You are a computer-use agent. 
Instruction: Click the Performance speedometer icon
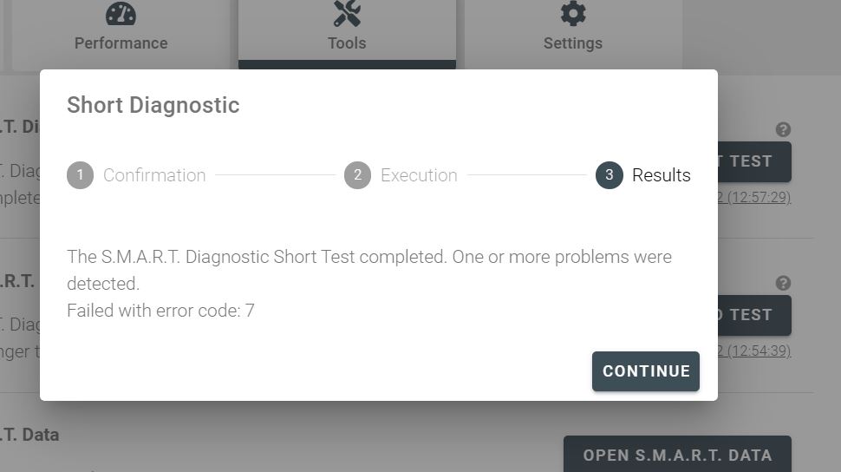coord(121,13)
